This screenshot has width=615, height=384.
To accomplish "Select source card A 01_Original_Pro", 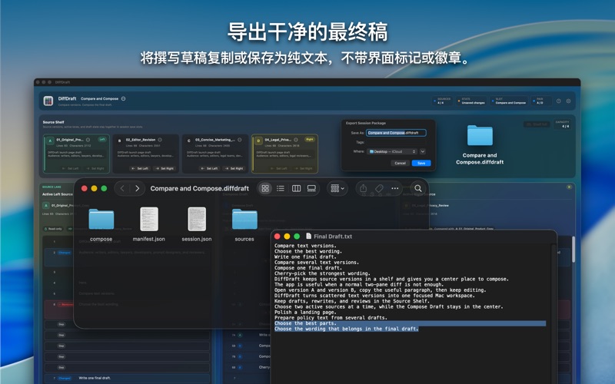I will coord(76,154).
